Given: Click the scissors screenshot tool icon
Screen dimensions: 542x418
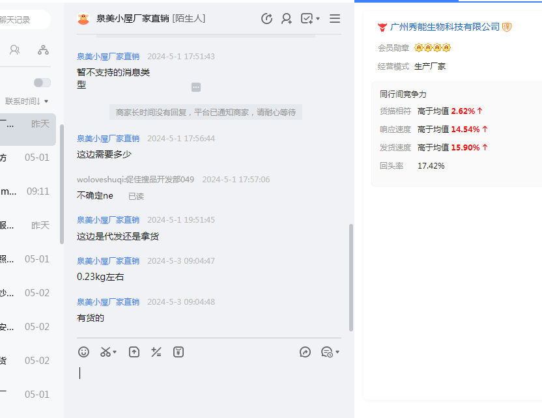Looking at the screenshot, I should coord(105,352).
